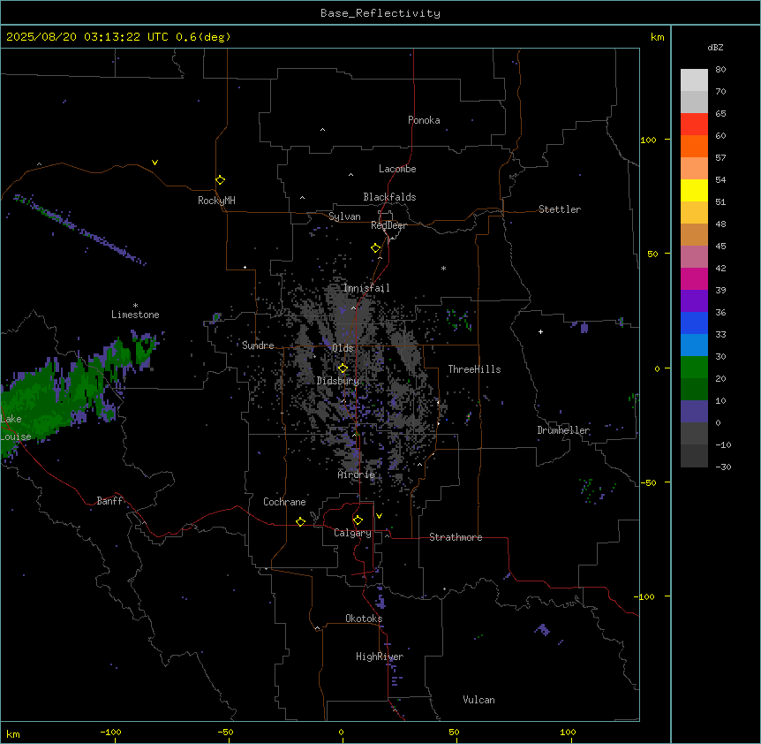
Task: Click the Blackfalds city label
Action: [389, 197]
